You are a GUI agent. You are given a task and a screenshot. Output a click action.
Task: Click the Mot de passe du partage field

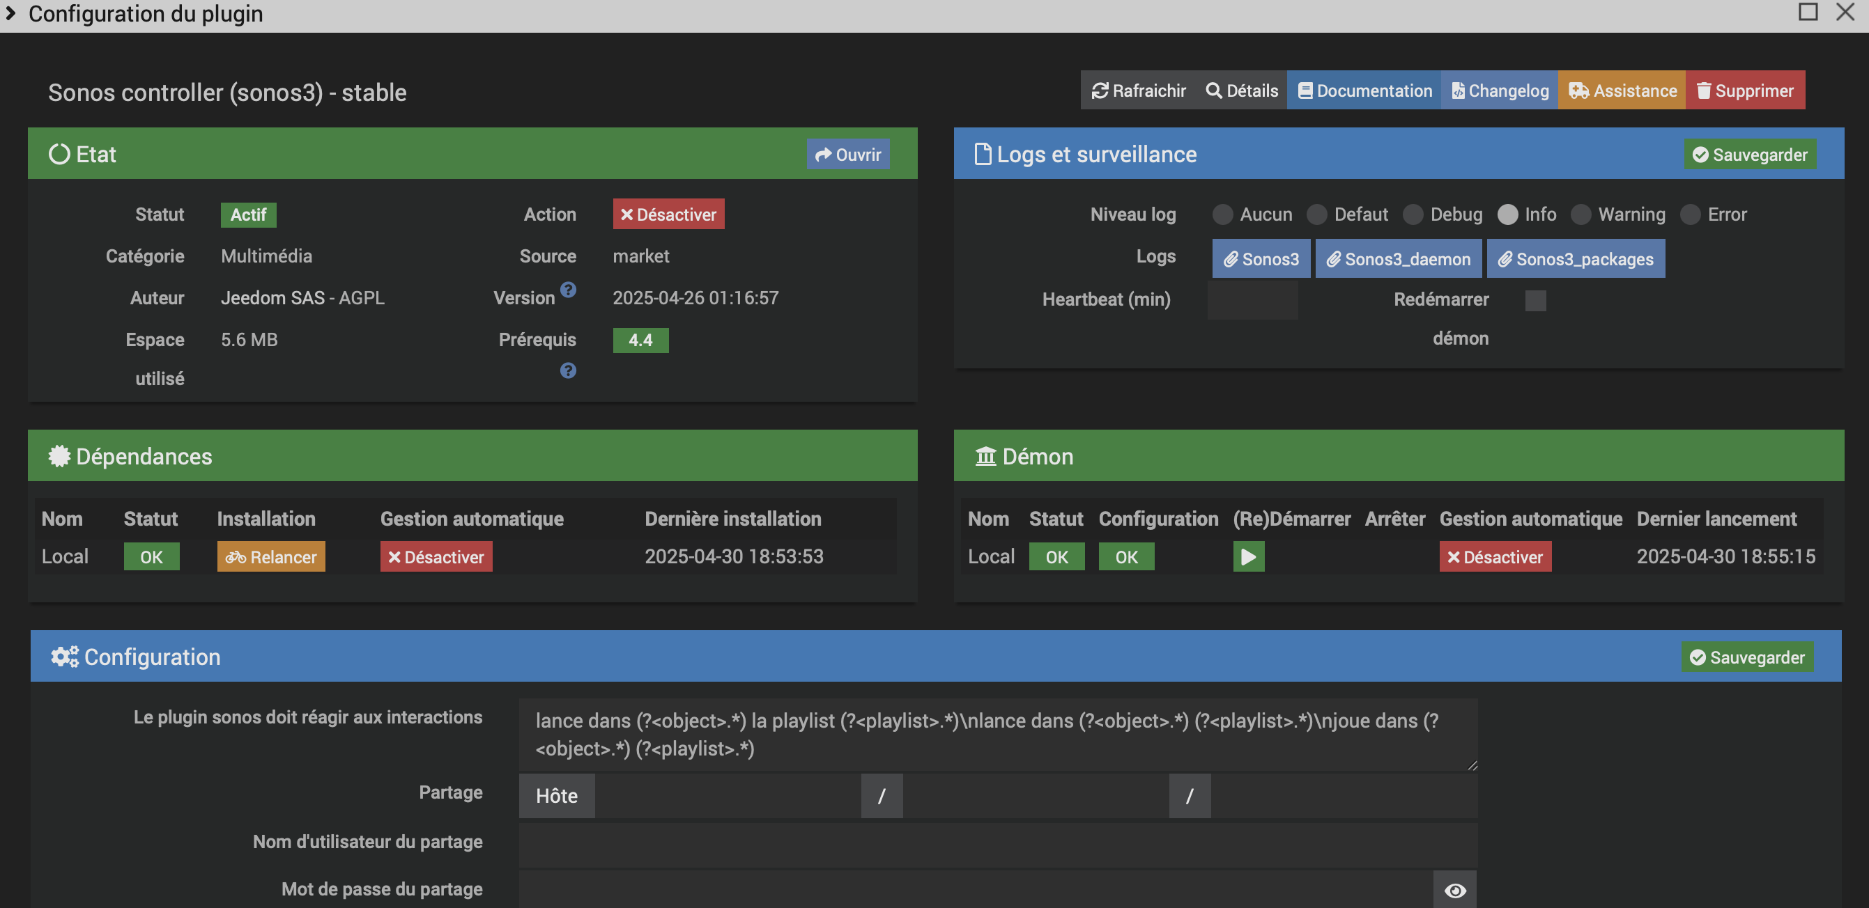[x=976, y=890]
